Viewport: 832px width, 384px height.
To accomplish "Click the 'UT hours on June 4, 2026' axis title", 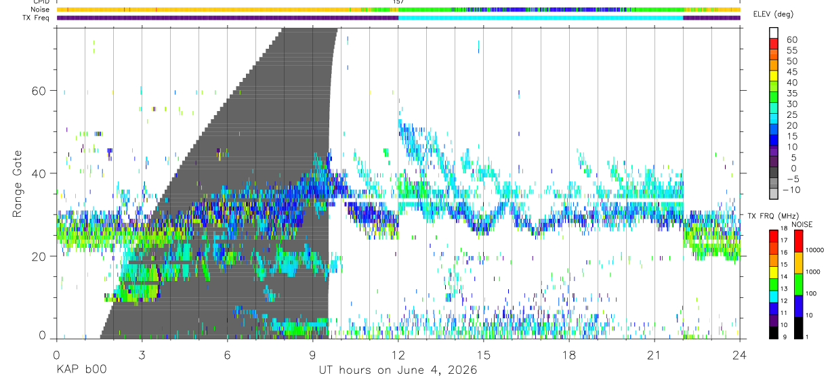I will [x=398, y=370].
